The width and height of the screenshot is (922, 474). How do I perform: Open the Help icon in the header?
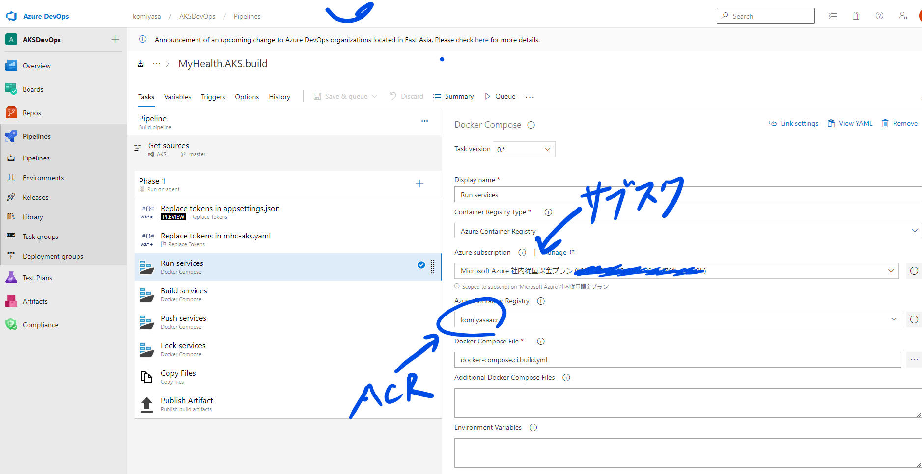tap(879, 16)
